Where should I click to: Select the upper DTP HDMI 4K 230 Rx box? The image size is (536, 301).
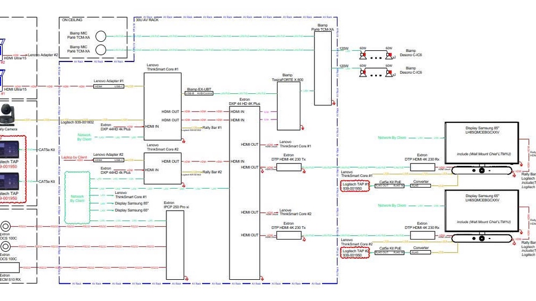pyautogui.click(x=423, y=168)
